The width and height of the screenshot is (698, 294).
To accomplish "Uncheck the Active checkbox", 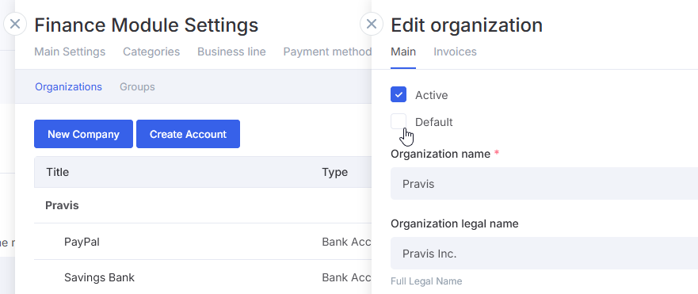I will click(x=399, y=94).
